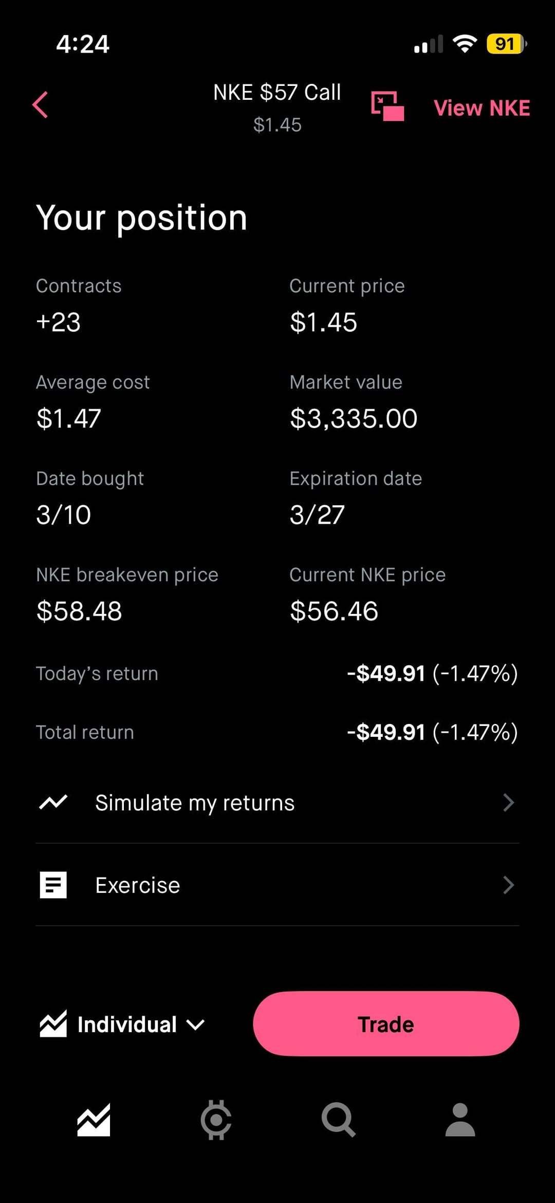Tap the battery indicator in status bar
This screenshot has width=555, height=1203.
point(506,44)
